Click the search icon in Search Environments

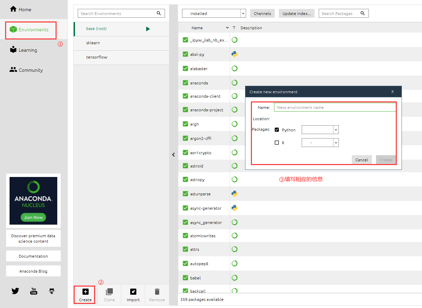click(159, 13)
